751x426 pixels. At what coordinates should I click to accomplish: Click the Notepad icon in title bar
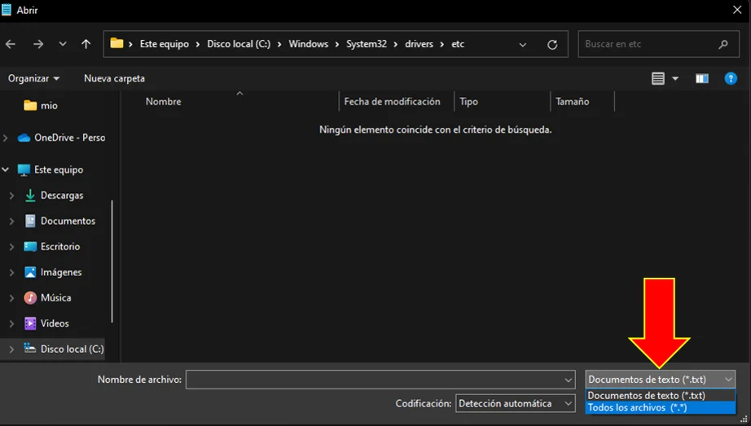click(x=7, y=10)
